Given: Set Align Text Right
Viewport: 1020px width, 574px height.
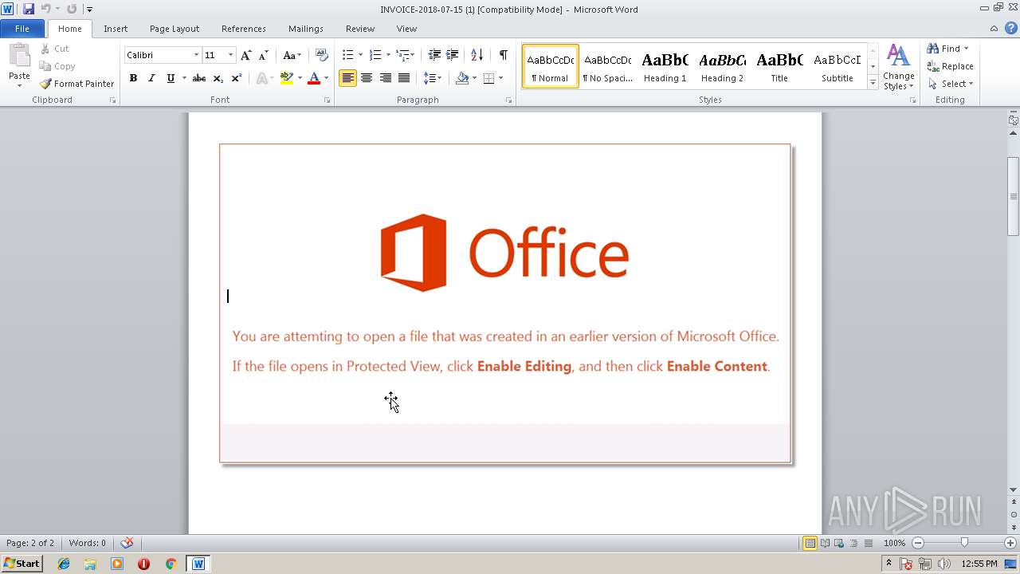Looking at the screenshot, I should [x=386, y=78].
